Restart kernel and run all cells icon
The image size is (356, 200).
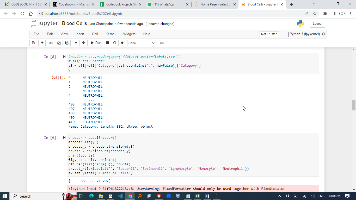(122, 43)
